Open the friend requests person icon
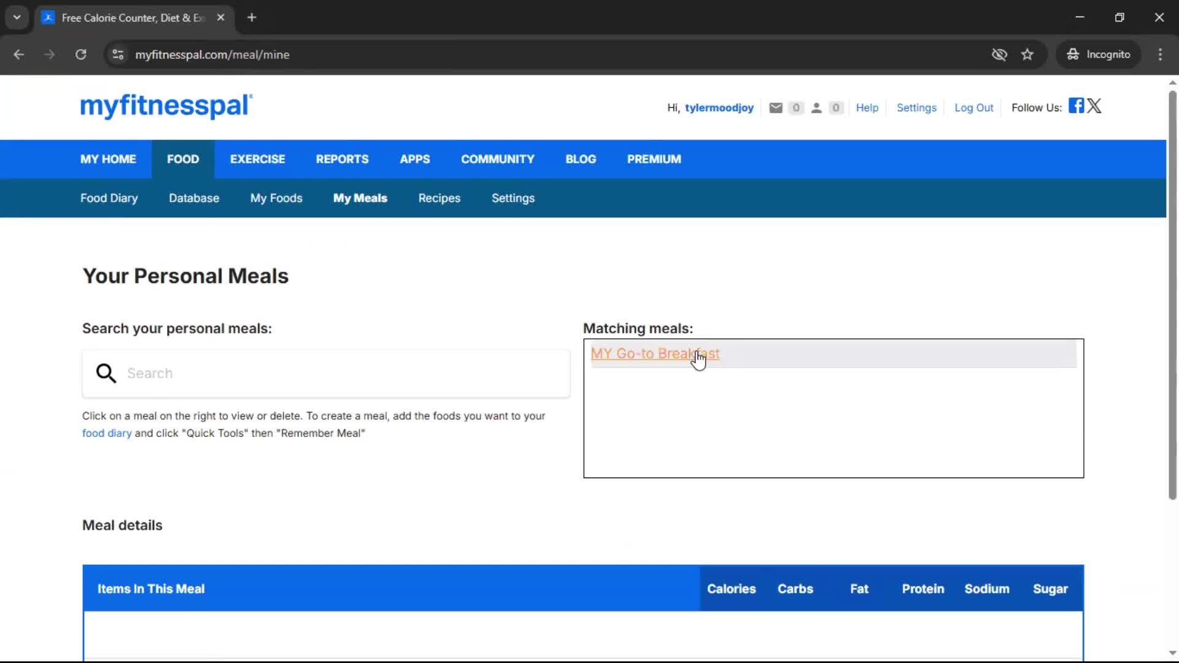 pyautogui.click(x=816, y=108)
